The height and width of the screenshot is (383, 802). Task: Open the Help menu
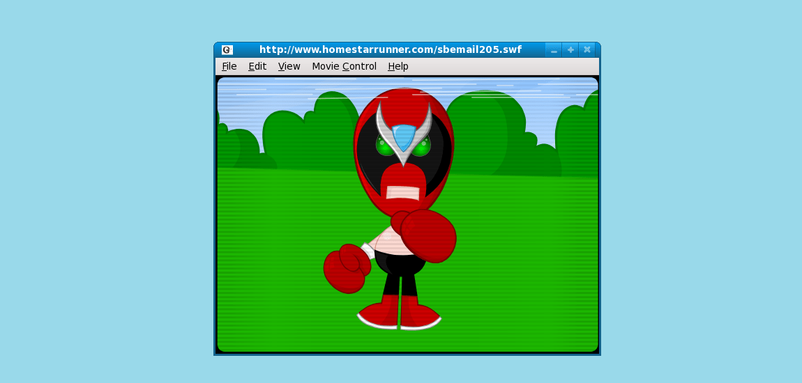click(398, 66)
